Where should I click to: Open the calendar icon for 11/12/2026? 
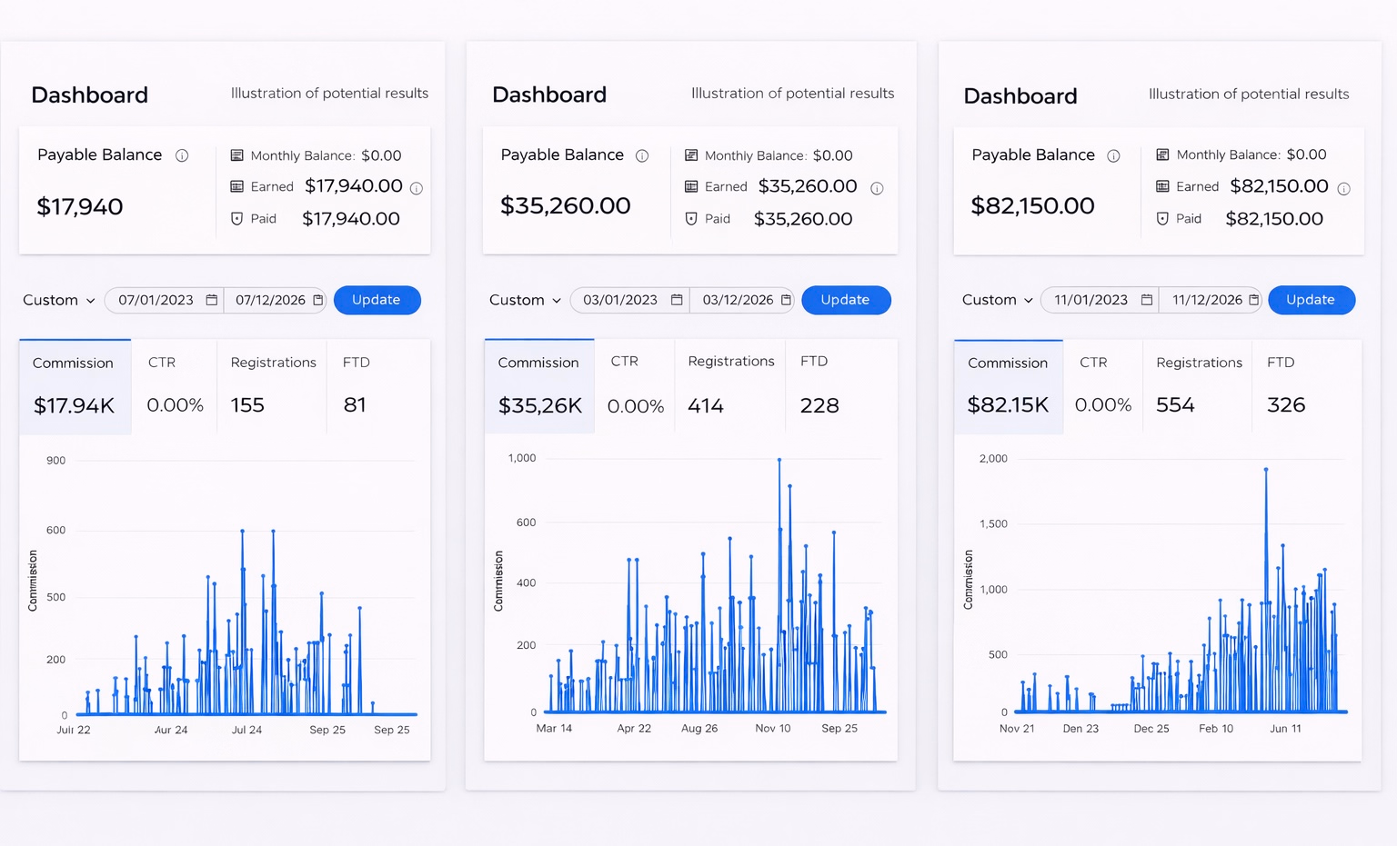pyautogui.click(x=1253, y=300)
